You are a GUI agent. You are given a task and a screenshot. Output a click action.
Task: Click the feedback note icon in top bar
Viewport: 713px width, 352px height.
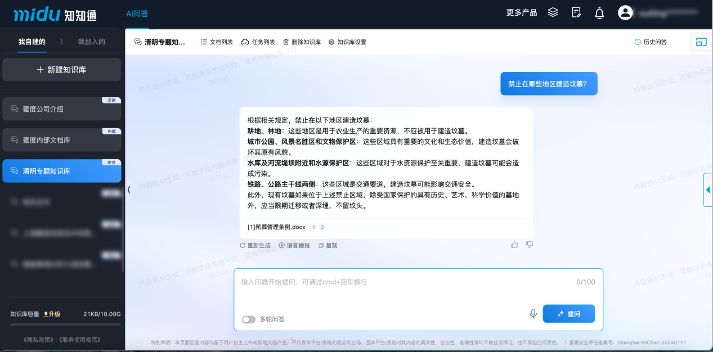coord(576,12)
